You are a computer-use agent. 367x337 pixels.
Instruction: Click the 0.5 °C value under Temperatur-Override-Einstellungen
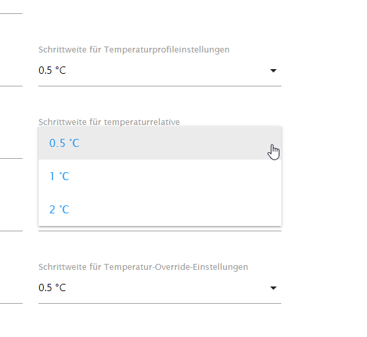52,288
